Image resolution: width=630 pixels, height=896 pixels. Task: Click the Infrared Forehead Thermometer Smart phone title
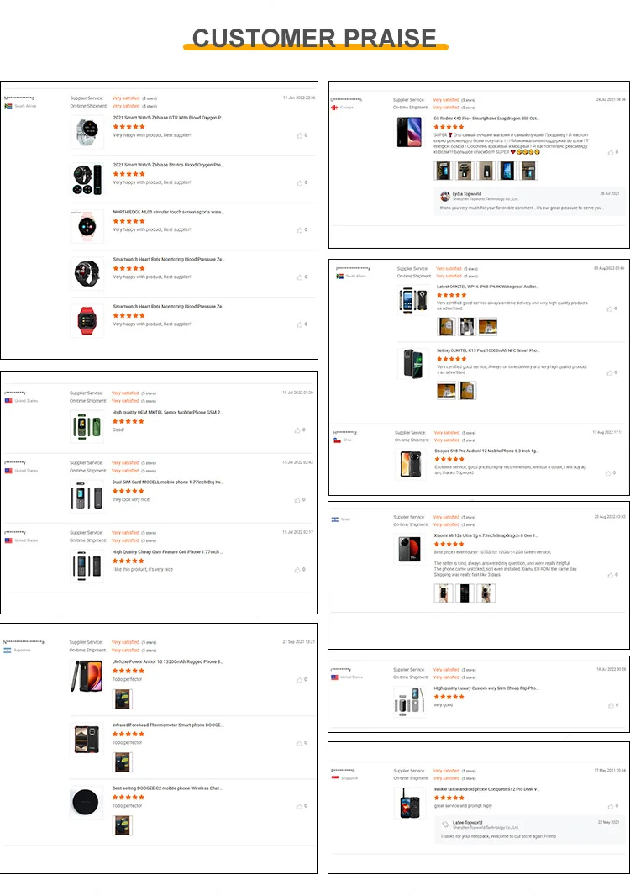167,725
